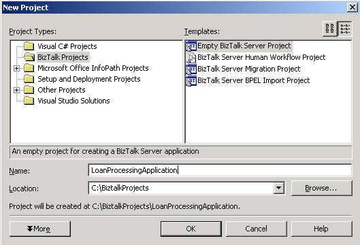The height and width of the screenshot is (245, 360).
Task: Click the Setup and Deployment Projects folder icon
Action: (29, 79)
